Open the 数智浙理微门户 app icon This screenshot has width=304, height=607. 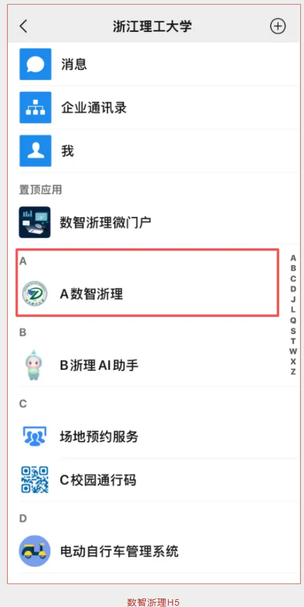click(35, 222)
